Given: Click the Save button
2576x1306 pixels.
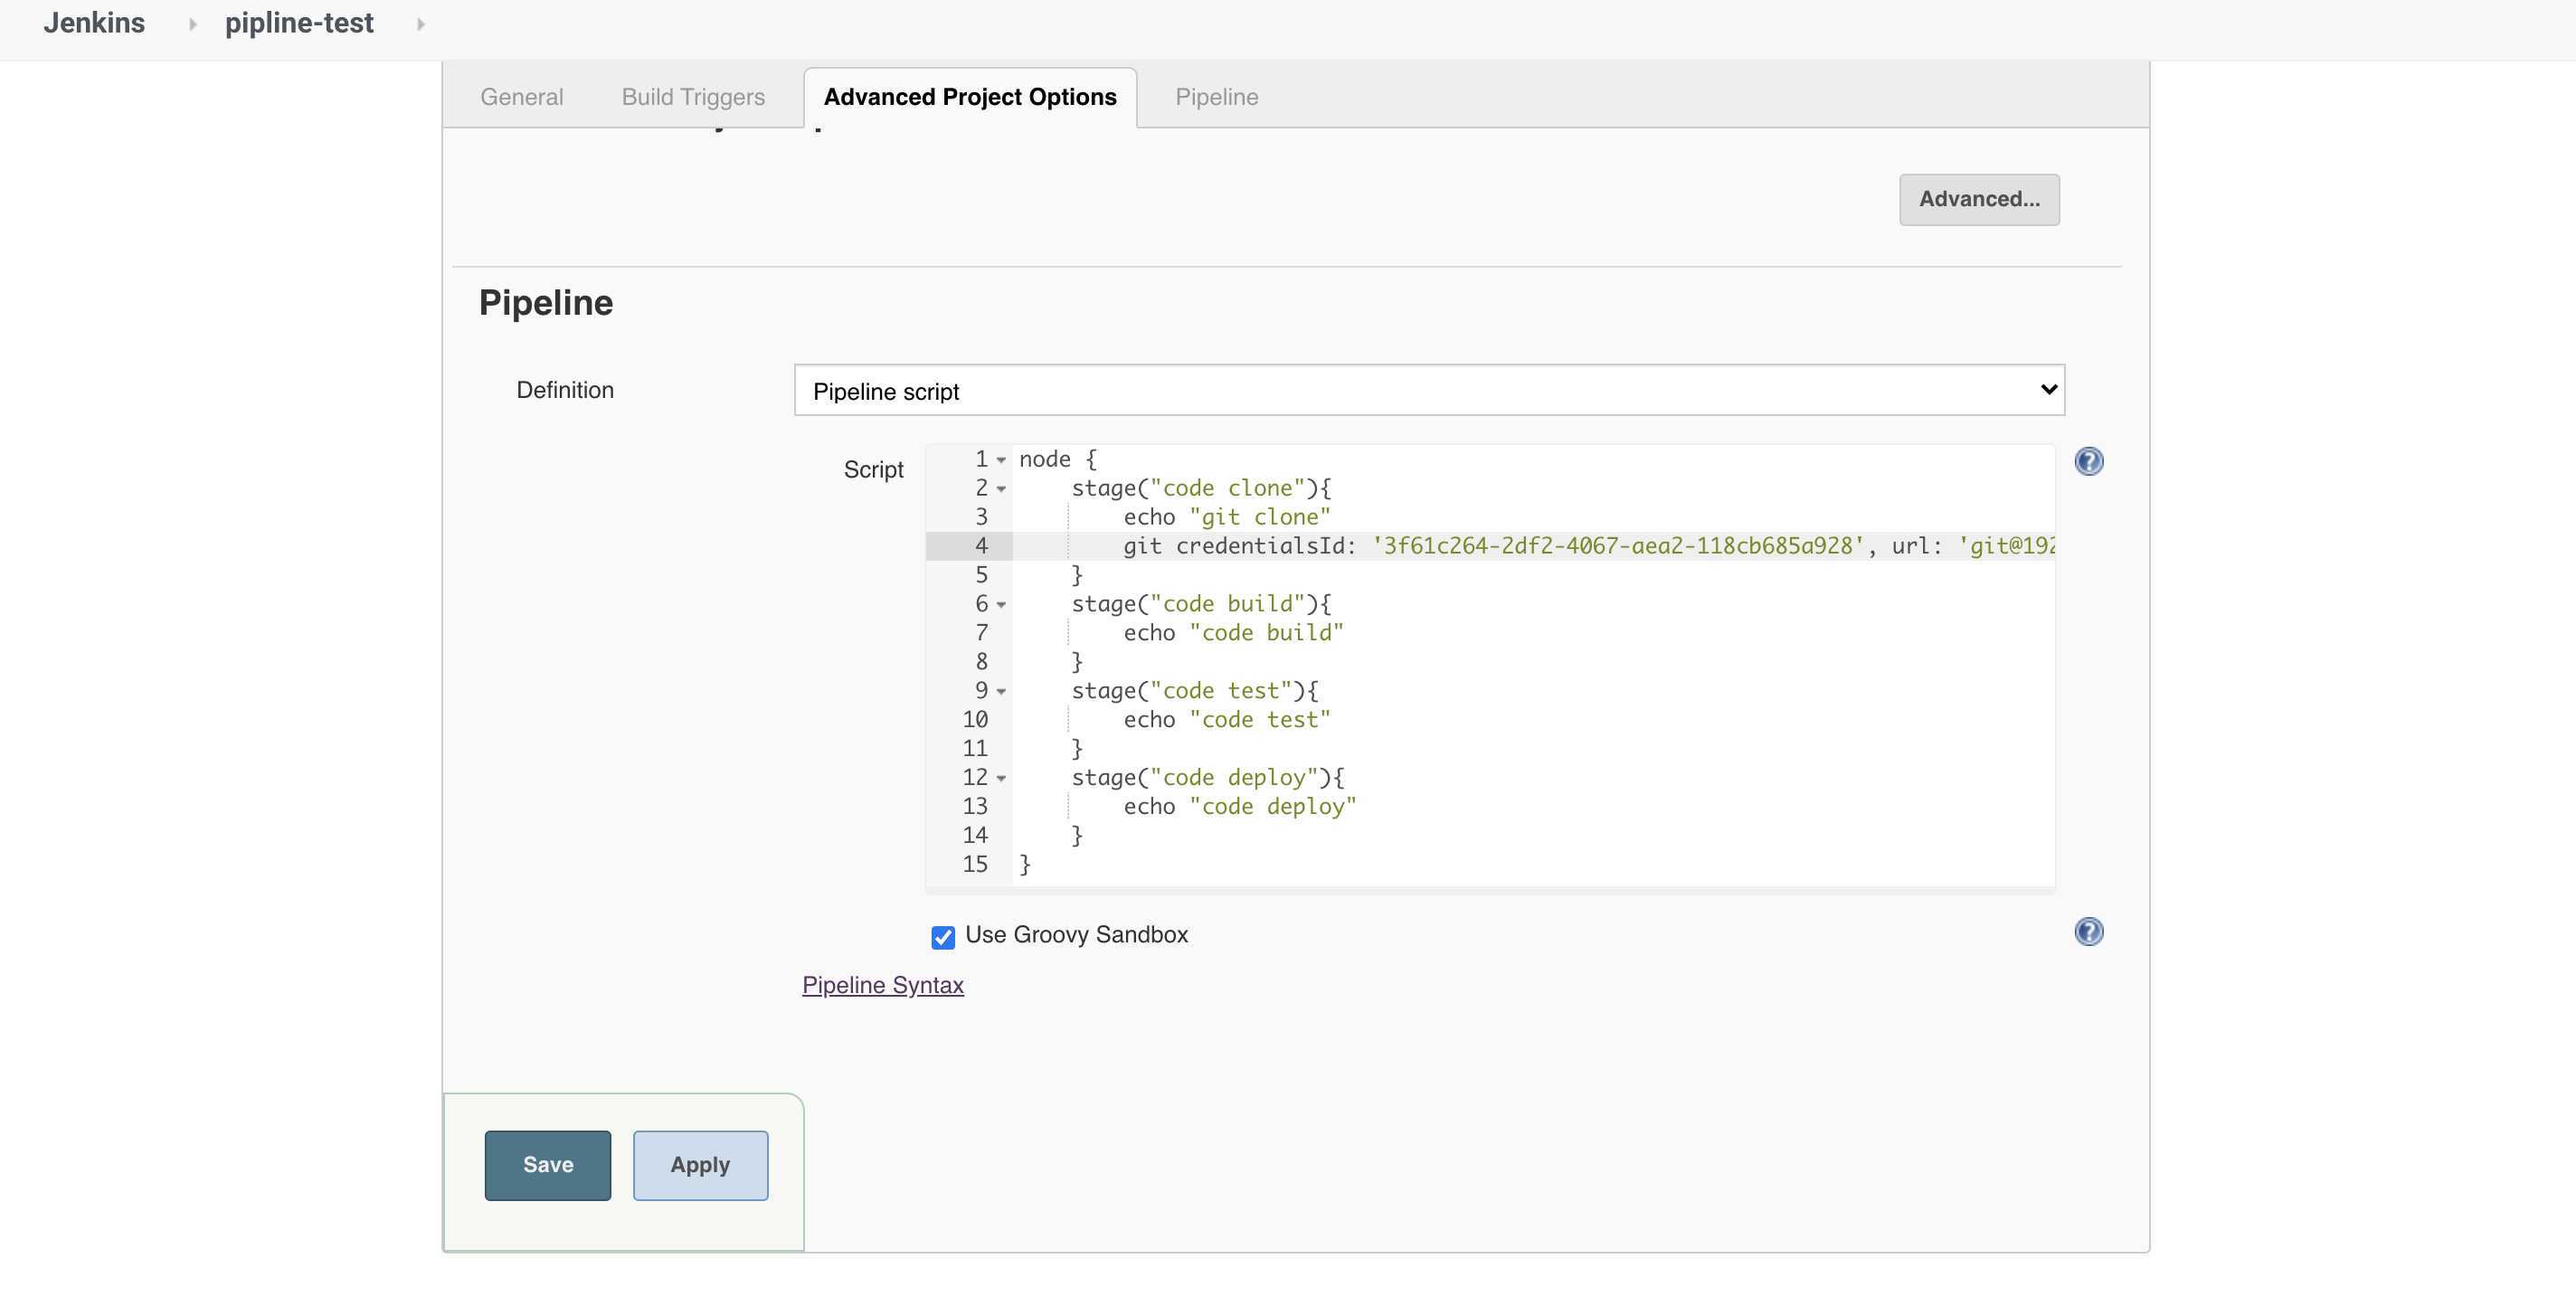Looking at the screenshot, I should point(548,1165).
